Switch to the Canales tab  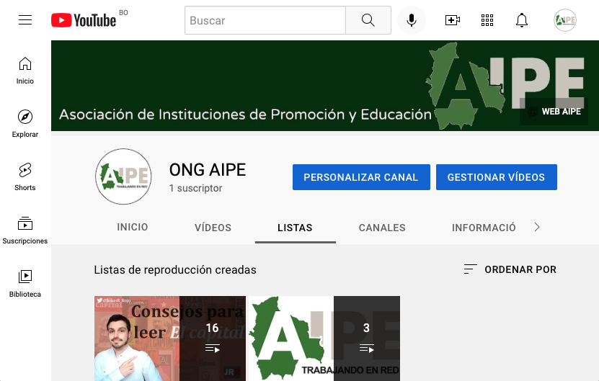382,228
